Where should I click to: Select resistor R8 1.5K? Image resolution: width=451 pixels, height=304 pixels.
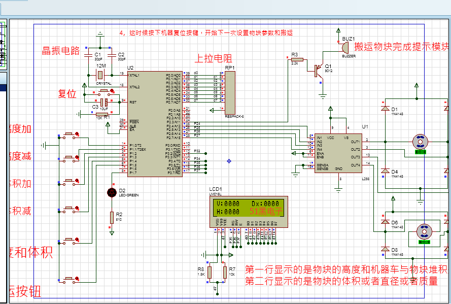210,273
